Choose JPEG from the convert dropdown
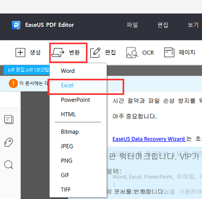 point(78,146)
